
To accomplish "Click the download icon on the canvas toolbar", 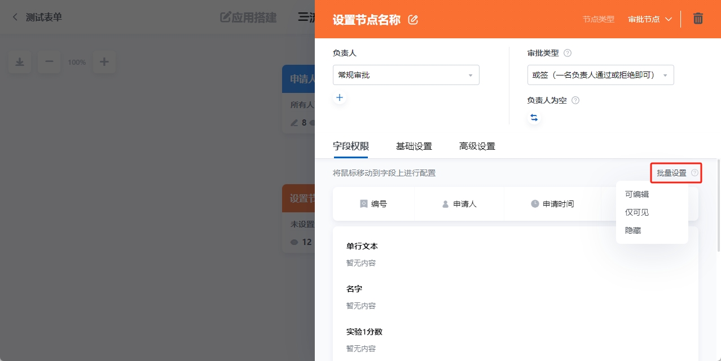I will pyautogui.click(x=20, y=62).
